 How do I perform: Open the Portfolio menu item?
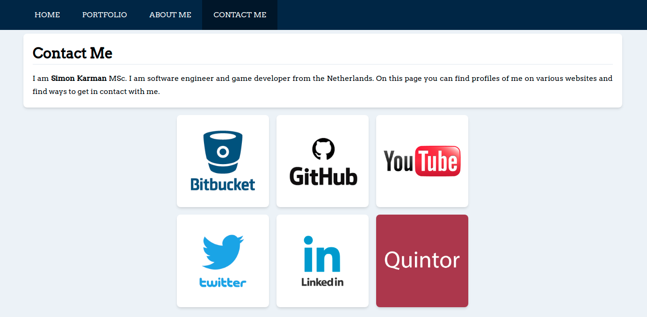[x=104, y=15]
